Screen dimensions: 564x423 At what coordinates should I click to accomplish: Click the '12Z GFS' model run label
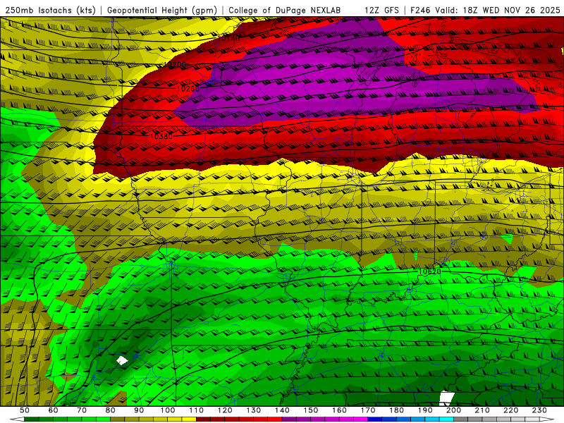pos(381,11)
